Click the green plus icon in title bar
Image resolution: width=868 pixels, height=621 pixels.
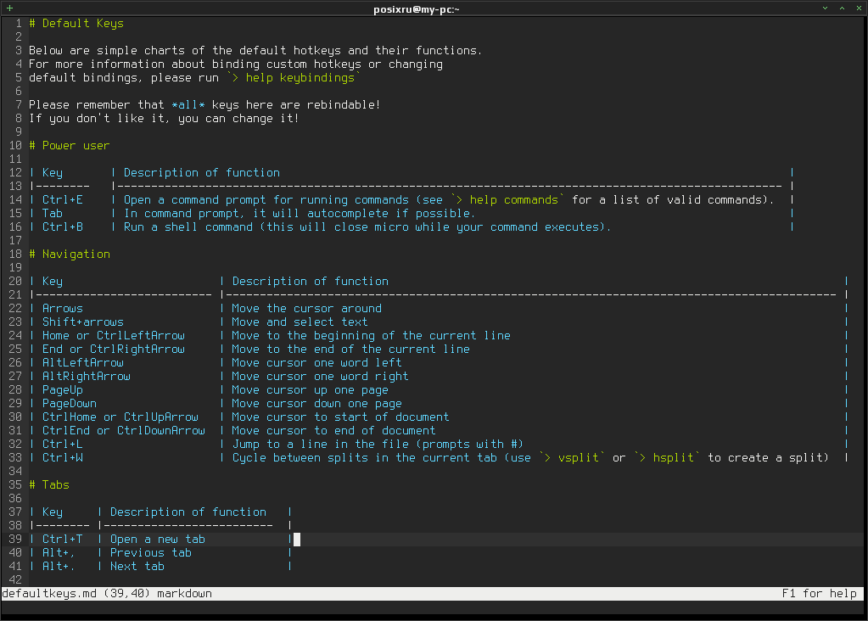click(x=9, y=8)
